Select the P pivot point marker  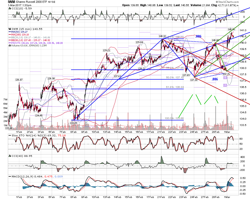coord(226,64)
